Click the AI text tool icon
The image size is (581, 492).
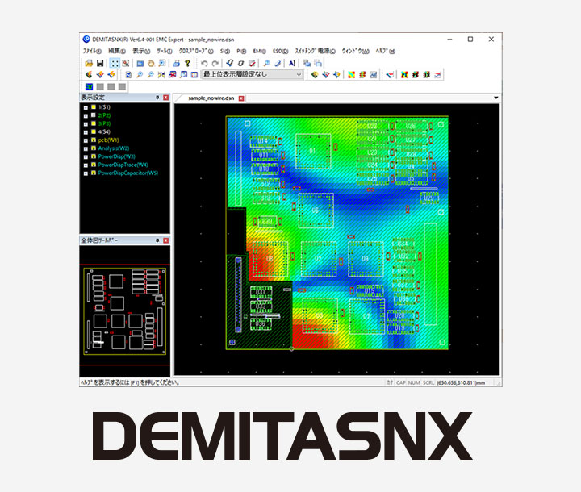coord(292,64)
